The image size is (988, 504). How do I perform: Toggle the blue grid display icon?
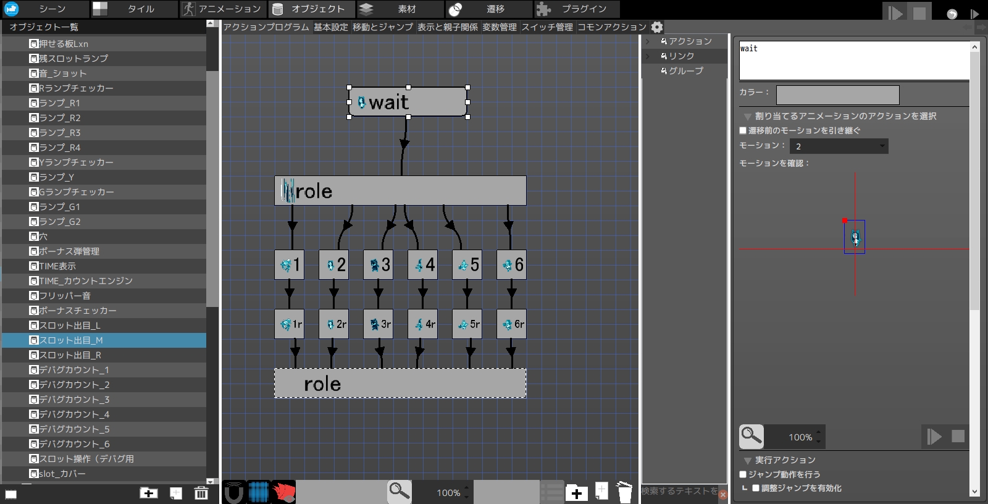(259, 492)
